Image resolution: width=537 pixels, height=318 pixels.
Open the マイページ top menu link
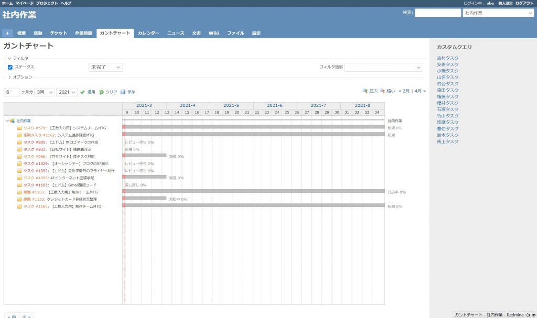(25, 3)
